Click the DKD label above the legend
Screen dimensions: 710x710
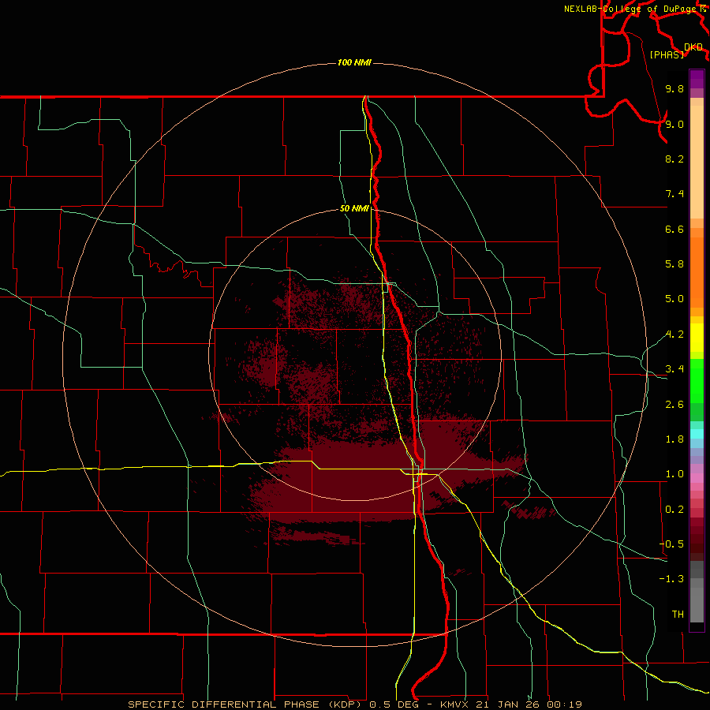(693, 47)
